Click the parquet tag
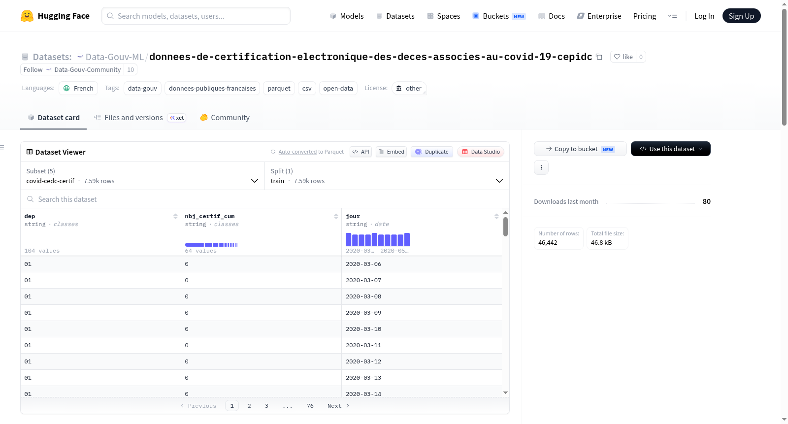 (279, 88)
